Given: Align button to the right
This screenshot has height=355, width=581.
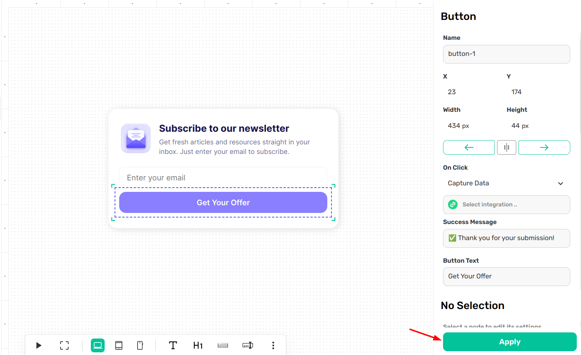Looking at the screenshot, I should 544,147.
